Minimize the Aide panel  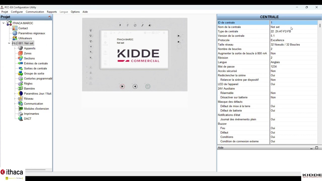pyautogui.click(x=311, y=148)
